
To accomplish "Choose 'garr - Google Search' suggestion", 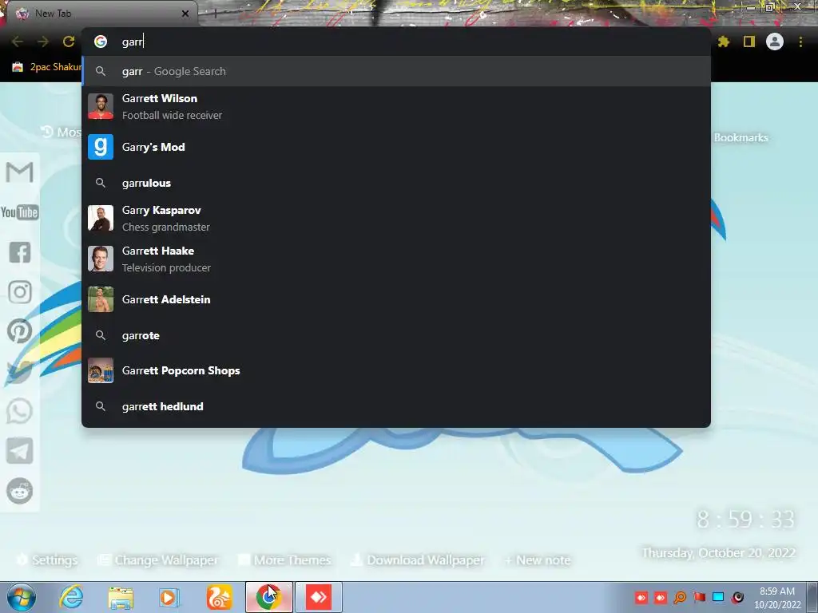I will coord(396,71).
